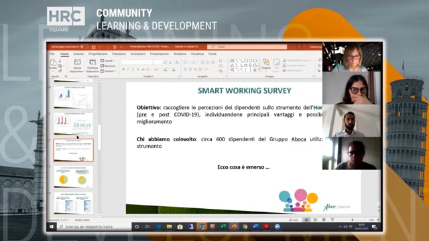Open the Note (notes) button in status bar
This screenshot has height=241, width=429.
[294, 220]
